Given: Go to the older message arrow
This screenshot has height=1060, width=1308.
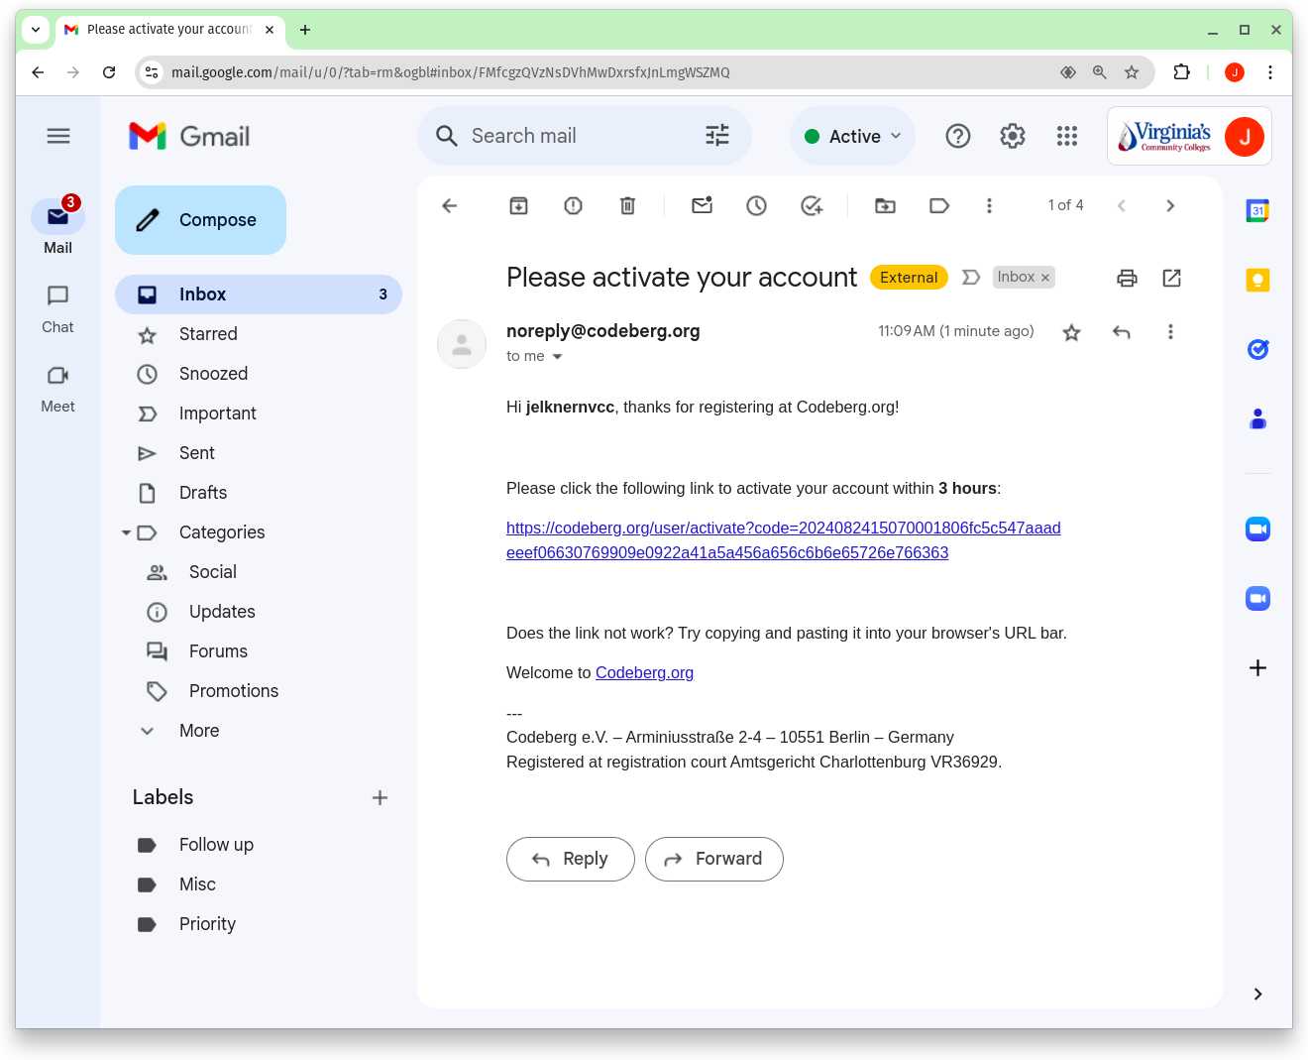Looking at the screenshot, I should (1170, 205).
